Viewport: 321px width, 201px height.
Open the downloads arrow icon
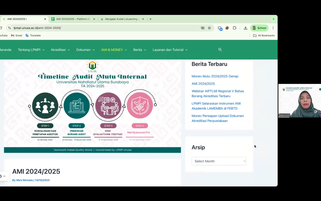[x=246, y=28]
